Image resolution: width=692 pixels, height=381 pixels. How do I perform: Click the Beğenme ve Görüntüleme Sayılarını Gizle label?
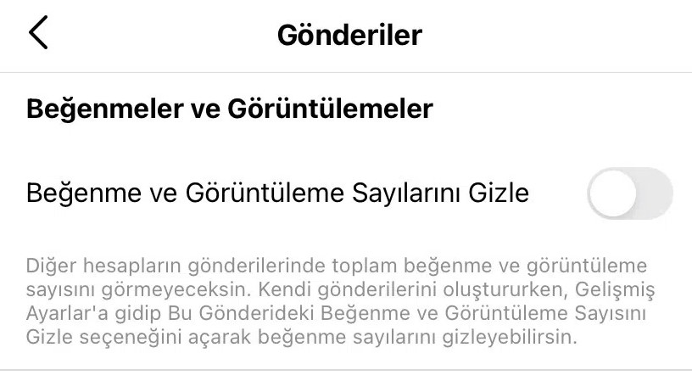click(x=277, y=193)
